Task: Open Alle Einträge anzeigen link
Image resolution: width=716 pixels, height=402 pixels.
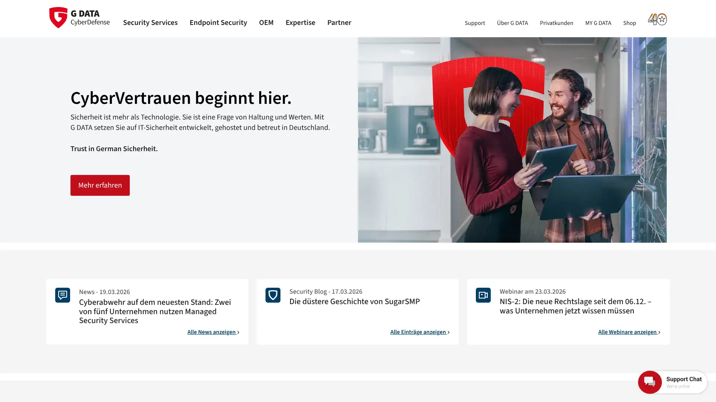Action: 420,332
